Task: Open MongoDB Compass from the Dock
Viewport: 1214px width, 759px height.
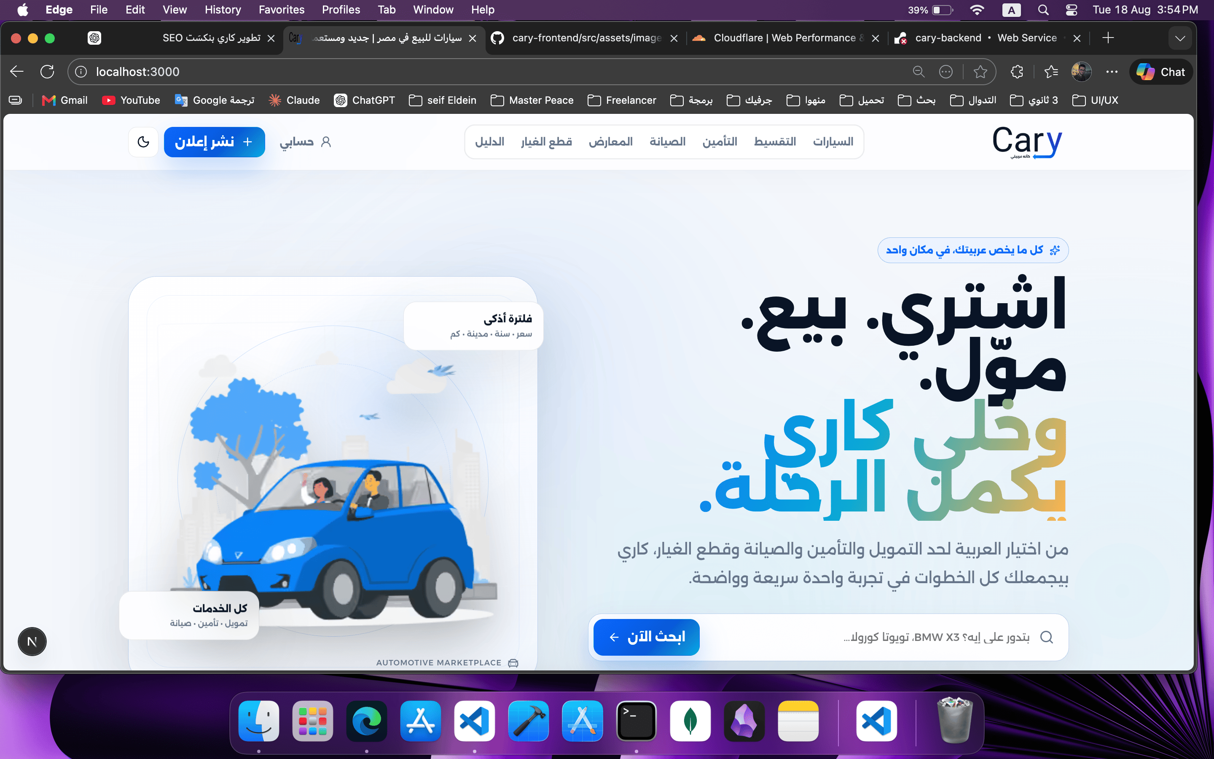Action: click(690, 721)
